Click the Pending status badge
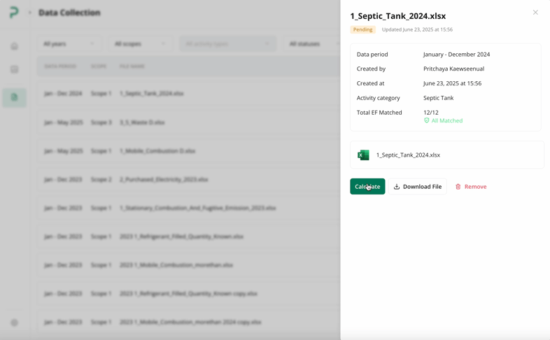 pos(362,29)
